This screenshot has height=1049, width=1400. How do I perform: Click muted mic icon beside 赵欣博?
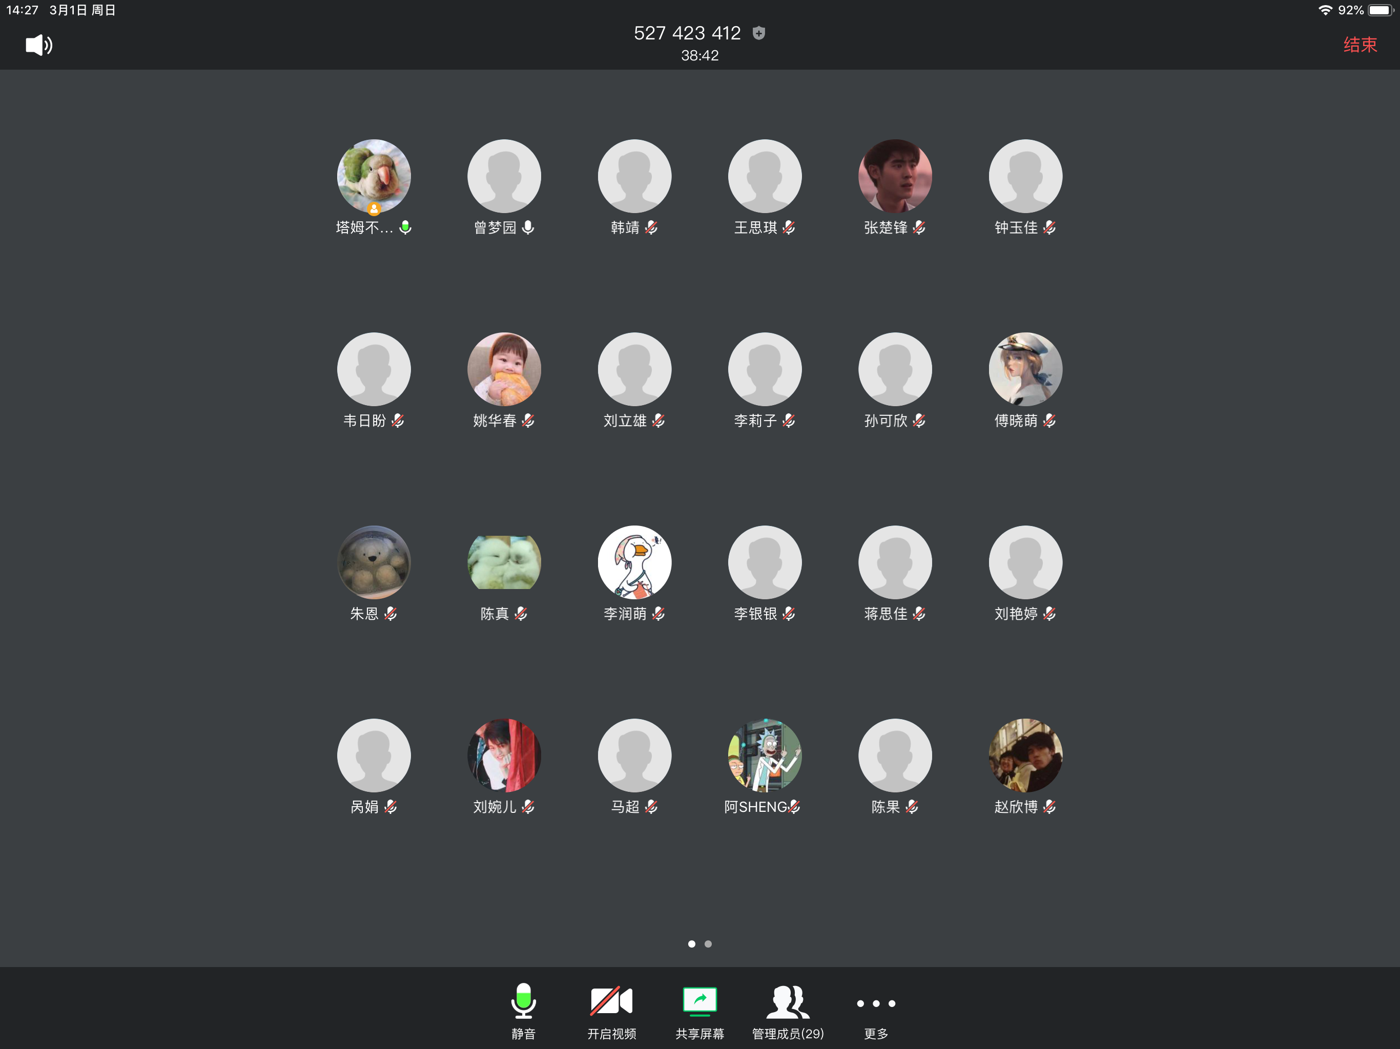[x=1049, y=806]
